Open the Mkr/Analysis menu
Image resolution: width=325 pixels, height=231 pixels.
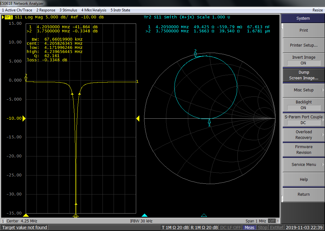pos(94,10)
